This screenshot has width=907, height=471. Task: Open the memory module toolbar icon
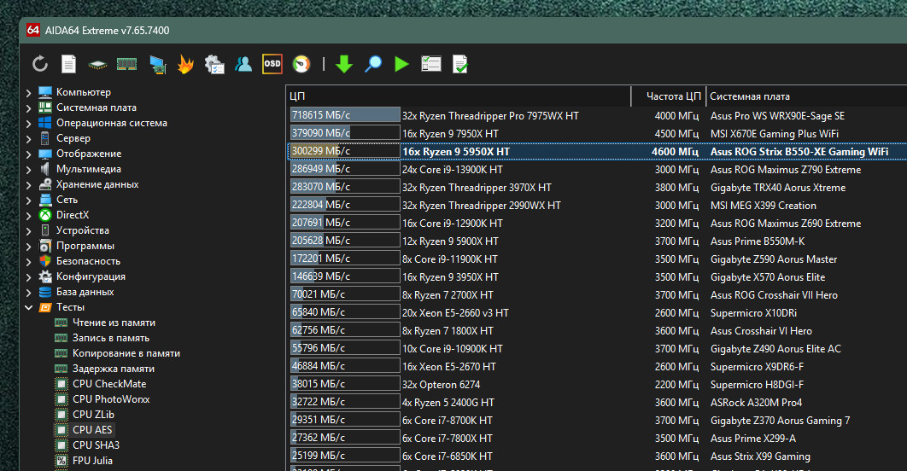(126, 64)
